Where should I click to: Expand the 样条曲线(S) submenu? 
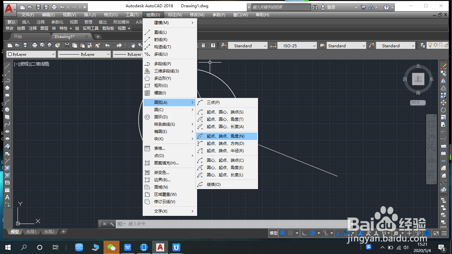(170, 124)
